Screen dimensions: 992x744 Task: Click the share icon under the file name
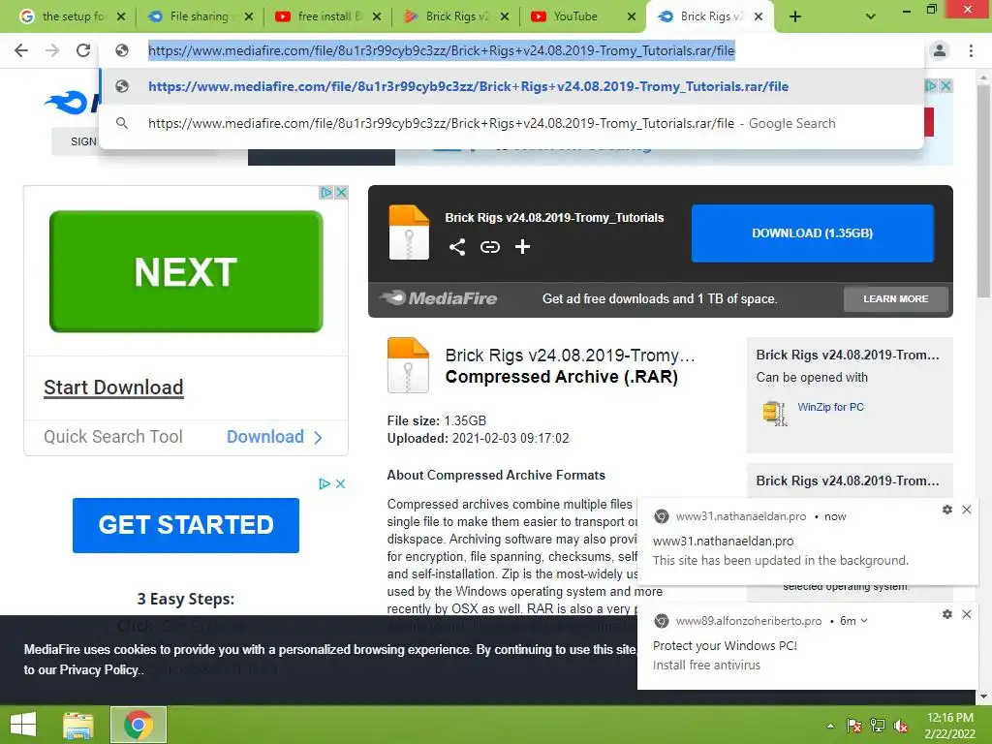point(457,247)
